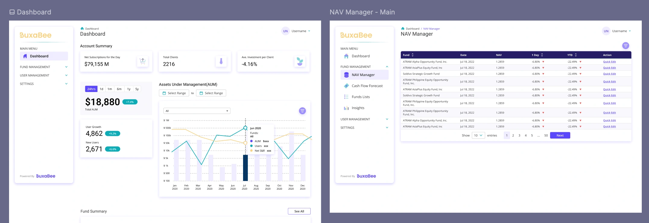Go to page 3 of table
The width and height of the screenshot is (649, 223).
pyautogui.click(x=519, y=136)
